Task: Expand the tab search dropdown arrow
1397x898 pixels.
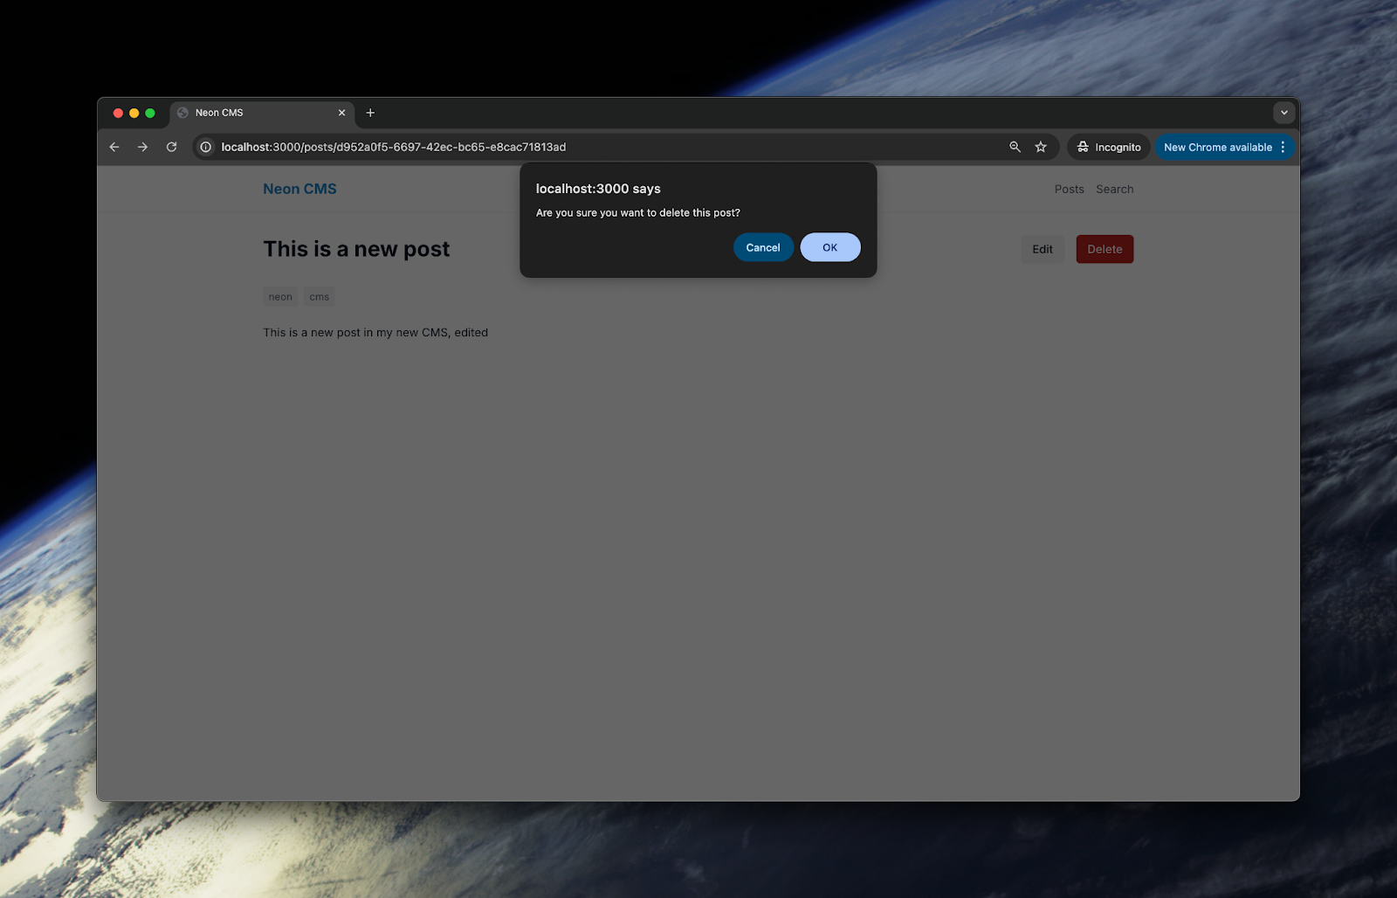Action: tap(1283, 113)
